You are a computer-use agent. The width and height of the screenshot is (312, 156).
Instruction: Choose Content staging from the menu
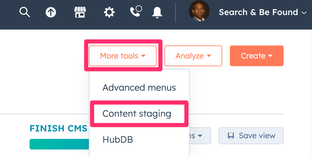pos(137,114)
